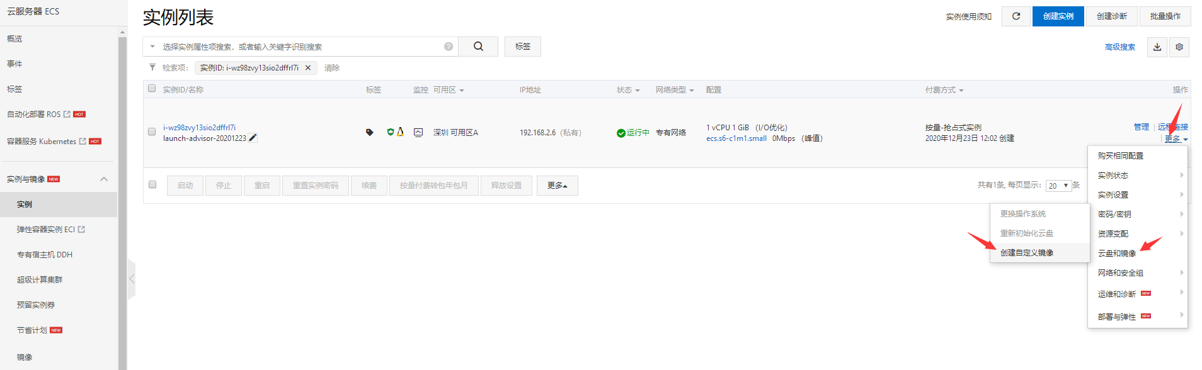Click the magnifier search button

478,47
